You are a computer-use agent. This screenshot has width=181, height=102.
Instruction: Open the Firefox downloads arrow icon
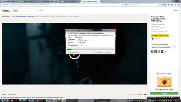[169, 5]
